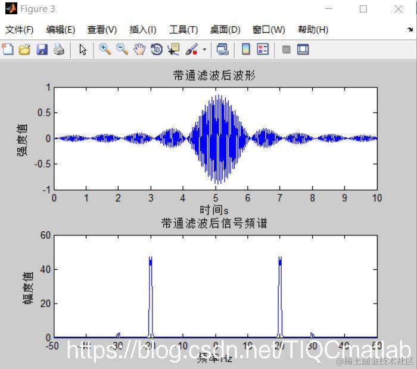Save the figure with the floppy disk icon
This screenshot has width=417, height=369.
[42, 49]
